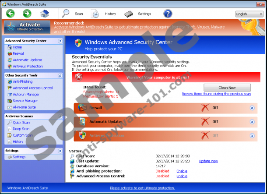Click the Update now link

point(208,161)
